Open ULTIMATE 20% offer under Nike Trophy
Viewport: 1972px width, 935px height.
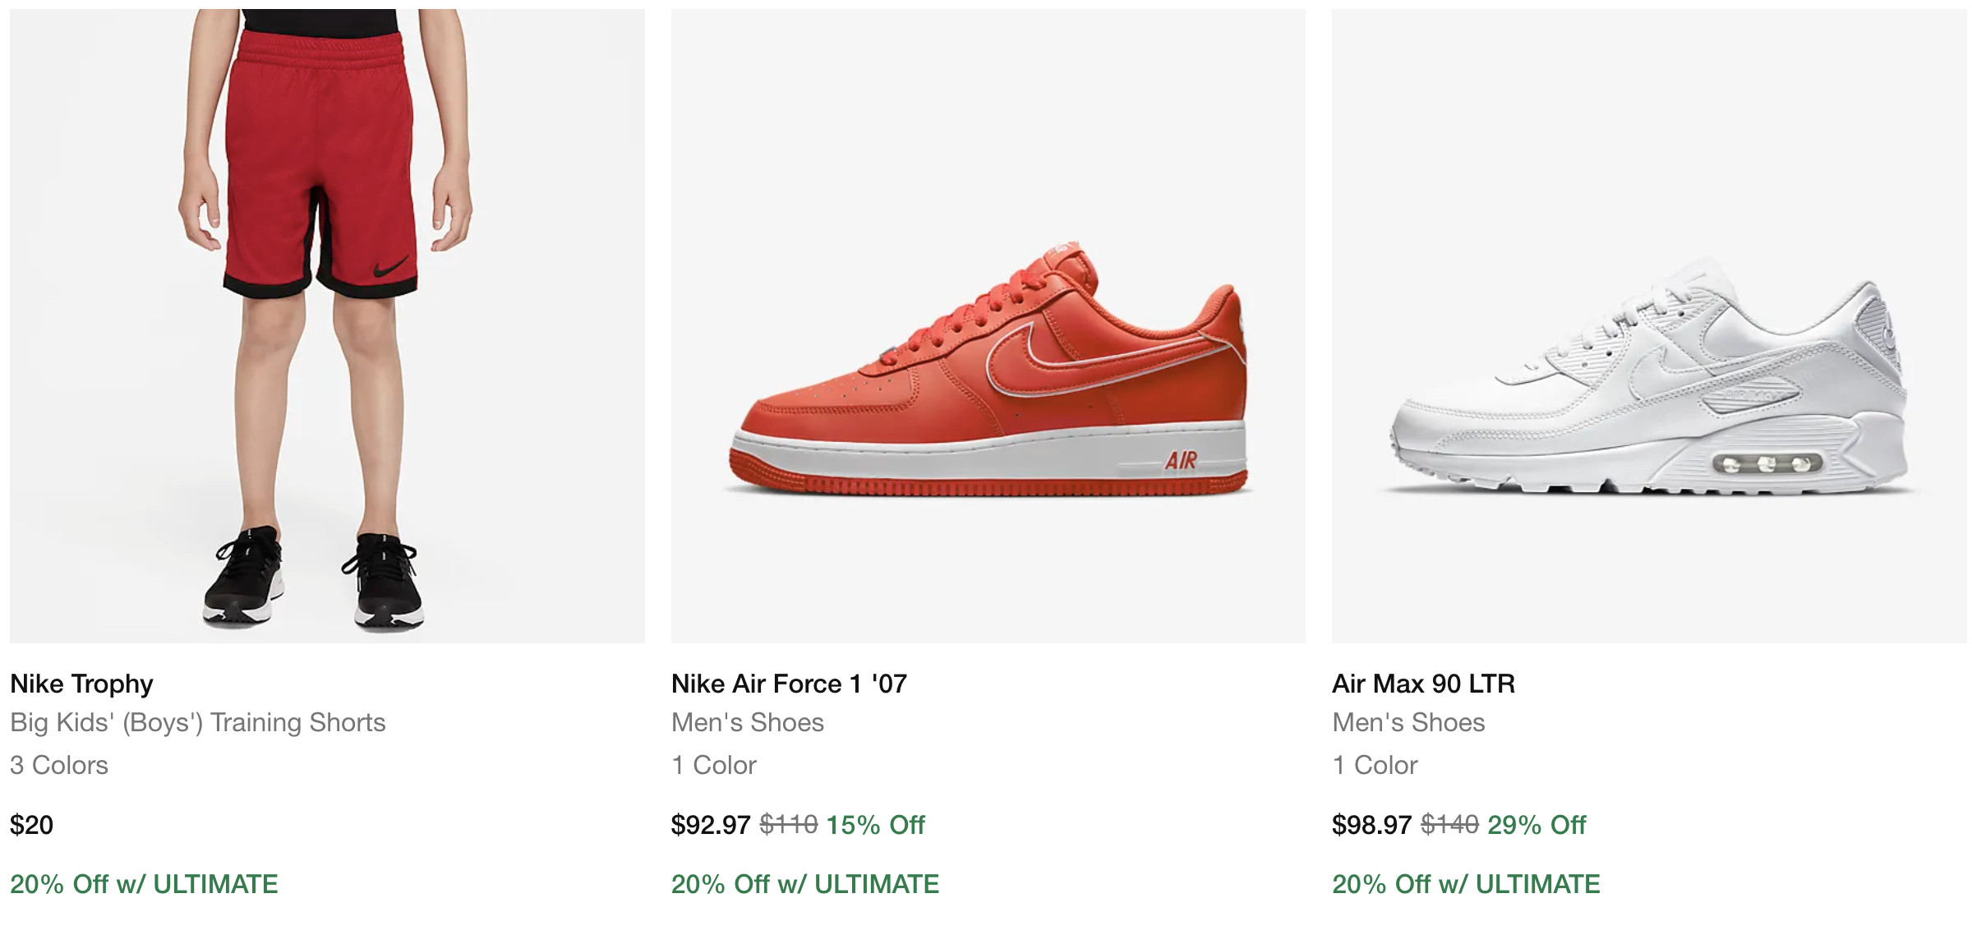click(x=144, y=884)
